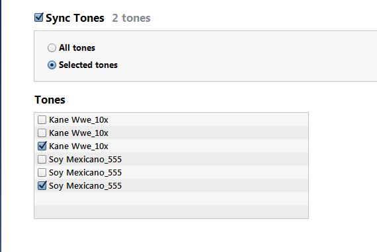Enable the first unchecked Soy Mexicano_555 checkbox
377x252 pixels.
click(x=42, y=159)
